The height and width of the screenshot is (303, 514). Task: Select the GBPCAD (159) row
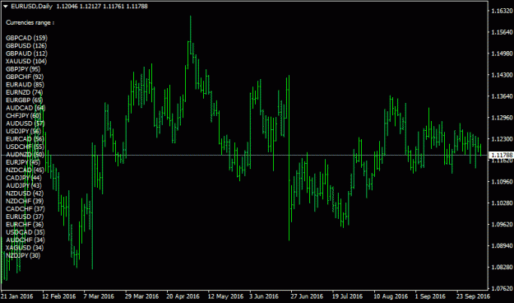(x=26, y=38)
